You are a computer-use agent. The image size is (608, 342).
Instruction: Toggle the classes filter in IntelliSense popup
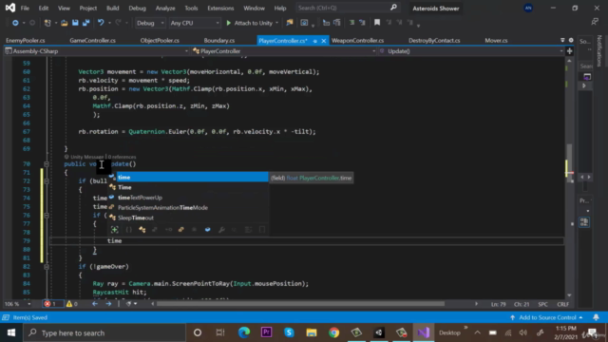click(142, 230)
